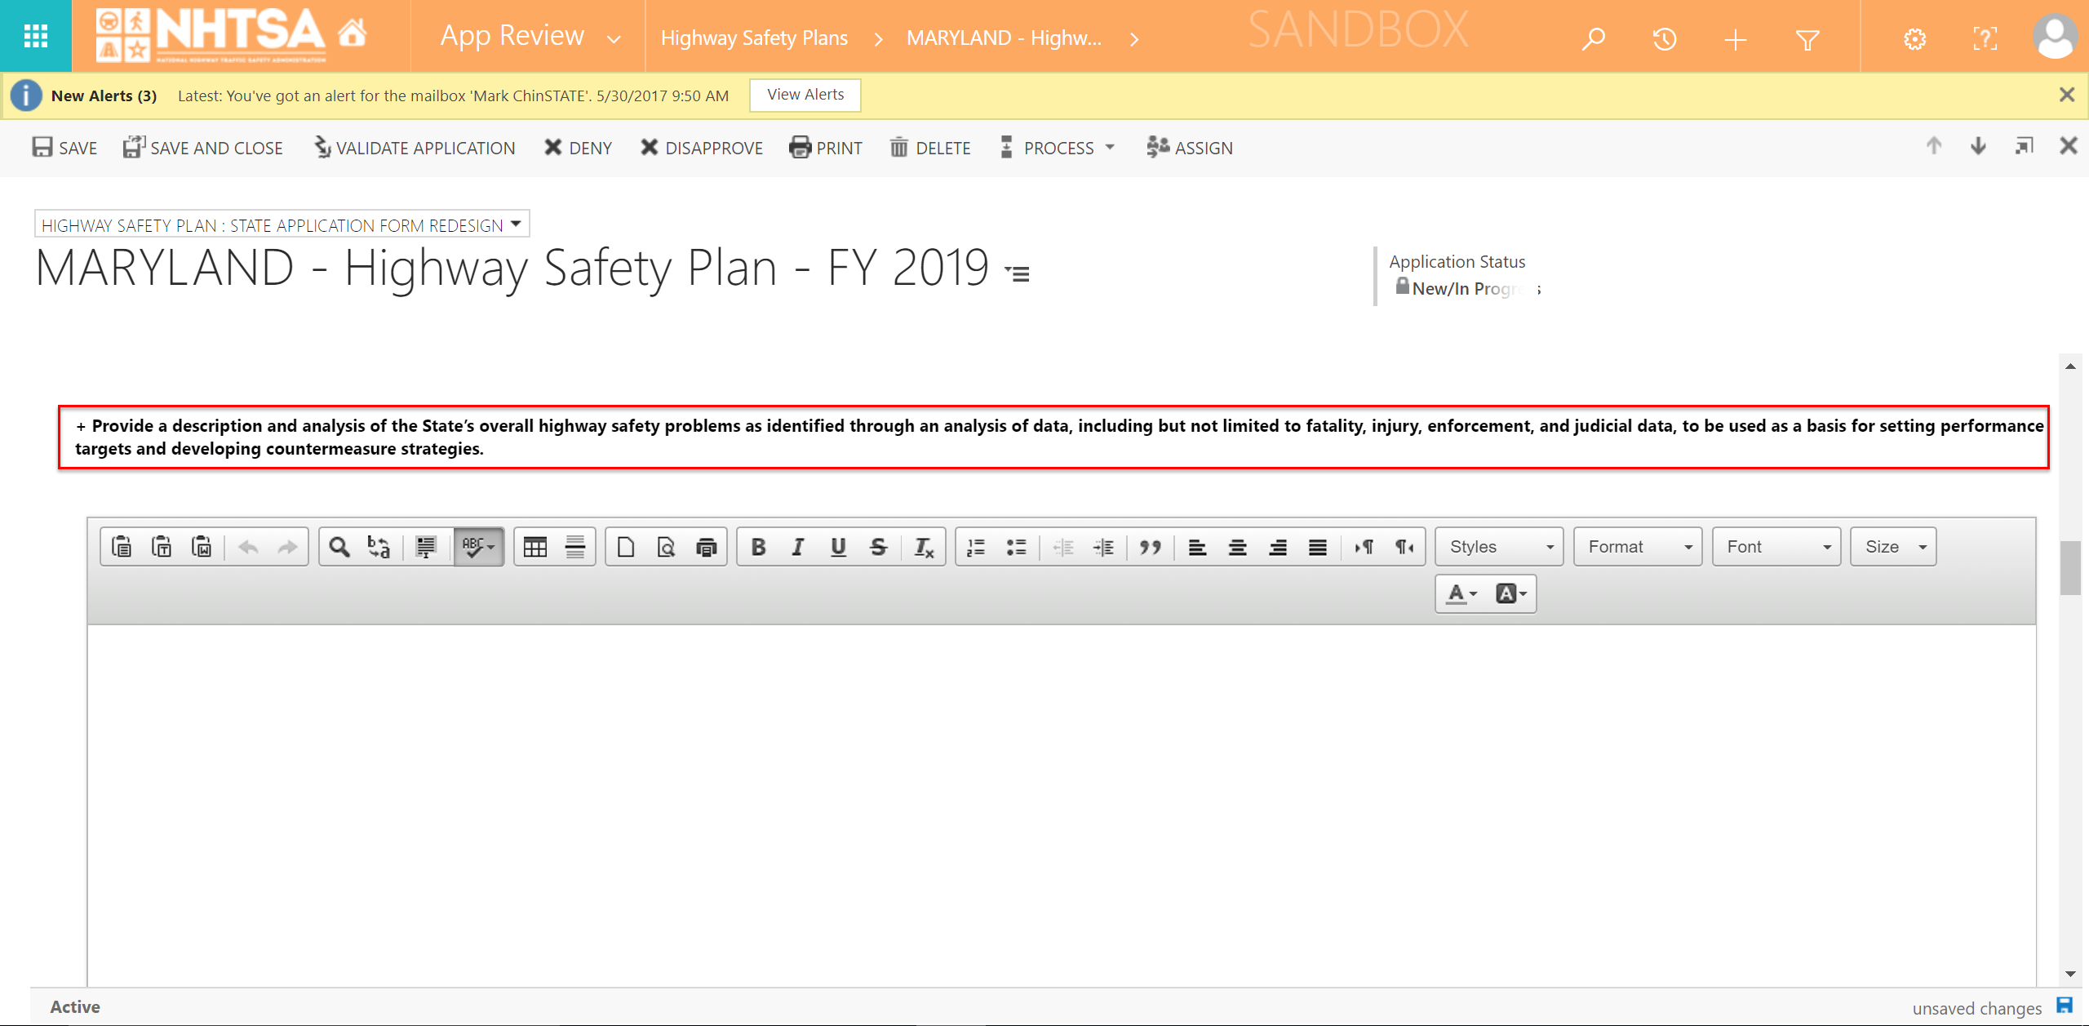Open the advanced find funnel icon
The width and height of the screenshot is (2089, 1026).
(x=1807, y=38)
